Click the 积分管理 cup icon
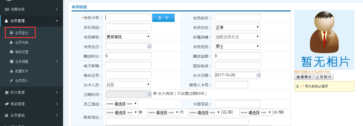 pos(7,92)
